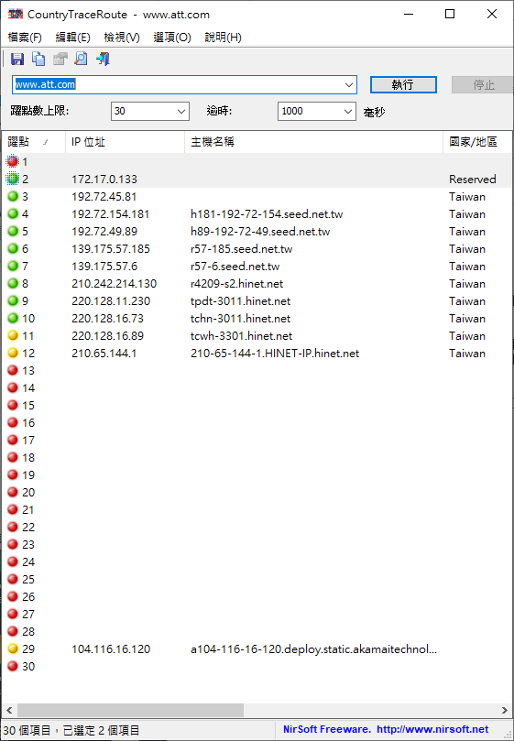Click the Copy selected items icon
The image size is (514, 741).
(38, 59)
